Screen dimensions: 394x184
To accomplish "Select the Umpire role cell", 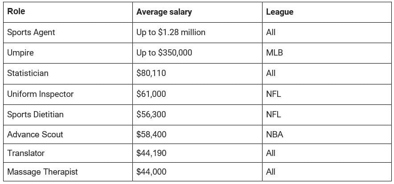I will tap(21, 53).
